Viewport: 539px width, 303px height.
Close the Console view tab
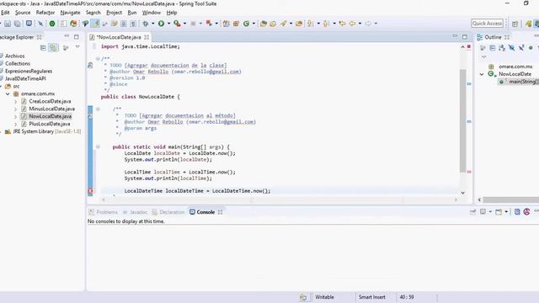[220, 212]
